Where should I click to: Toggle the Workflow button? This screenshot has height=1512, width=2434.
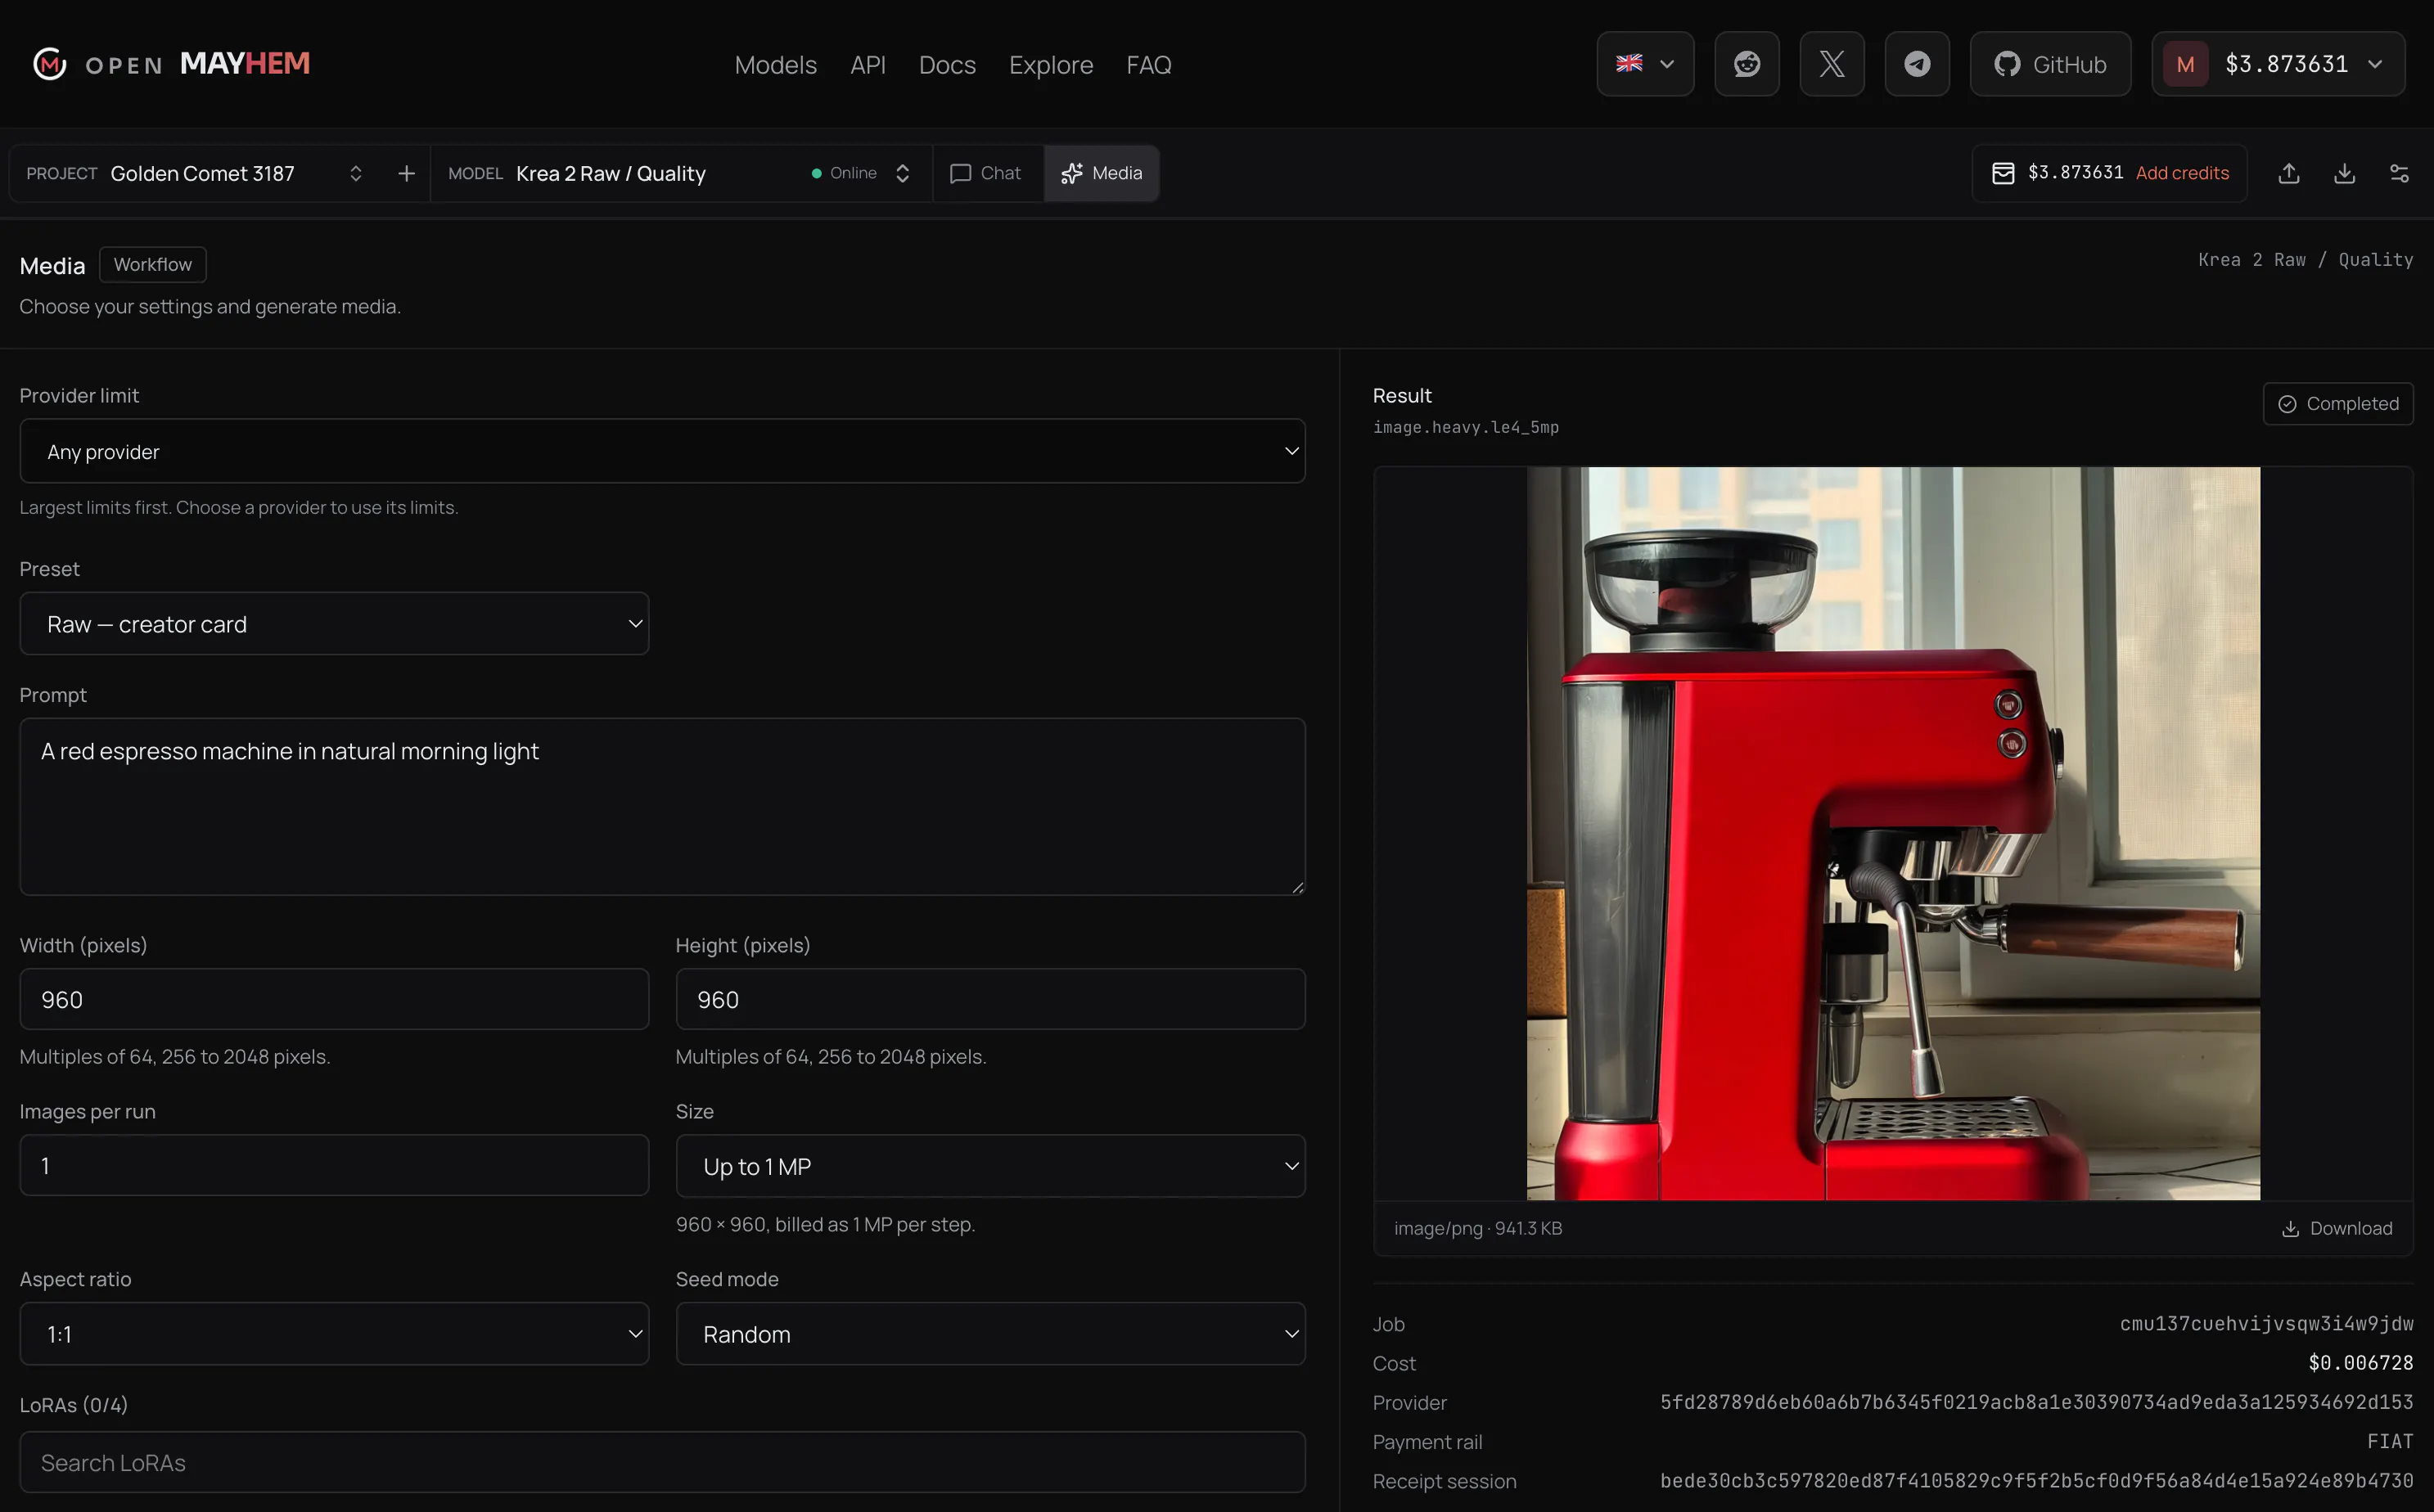coord(153,264)
